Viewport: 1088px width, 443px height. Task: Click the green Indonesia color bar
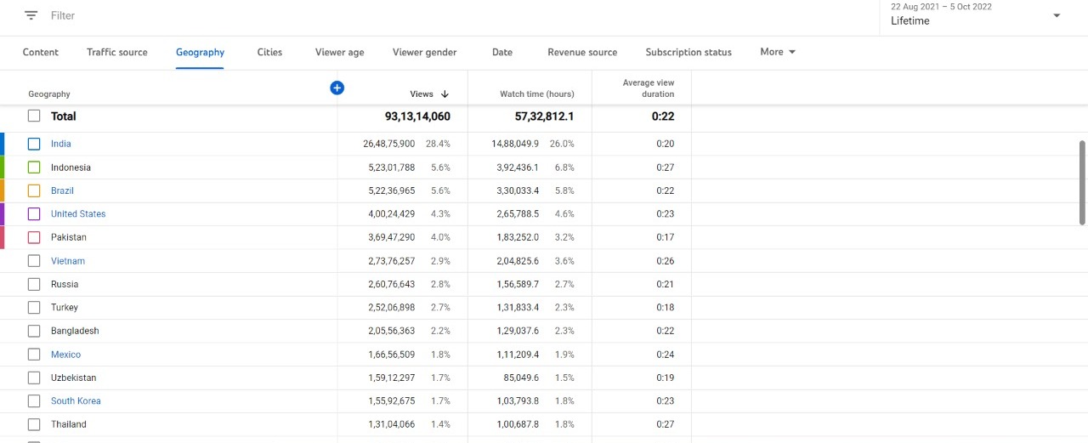click(3, 168)
